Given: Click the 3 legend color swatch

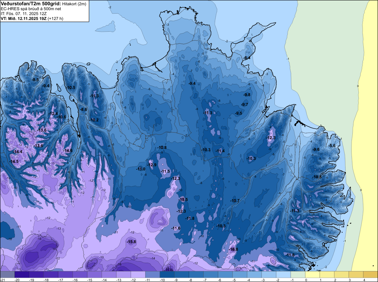Looking at the screenshot, I should coord(356,274).
